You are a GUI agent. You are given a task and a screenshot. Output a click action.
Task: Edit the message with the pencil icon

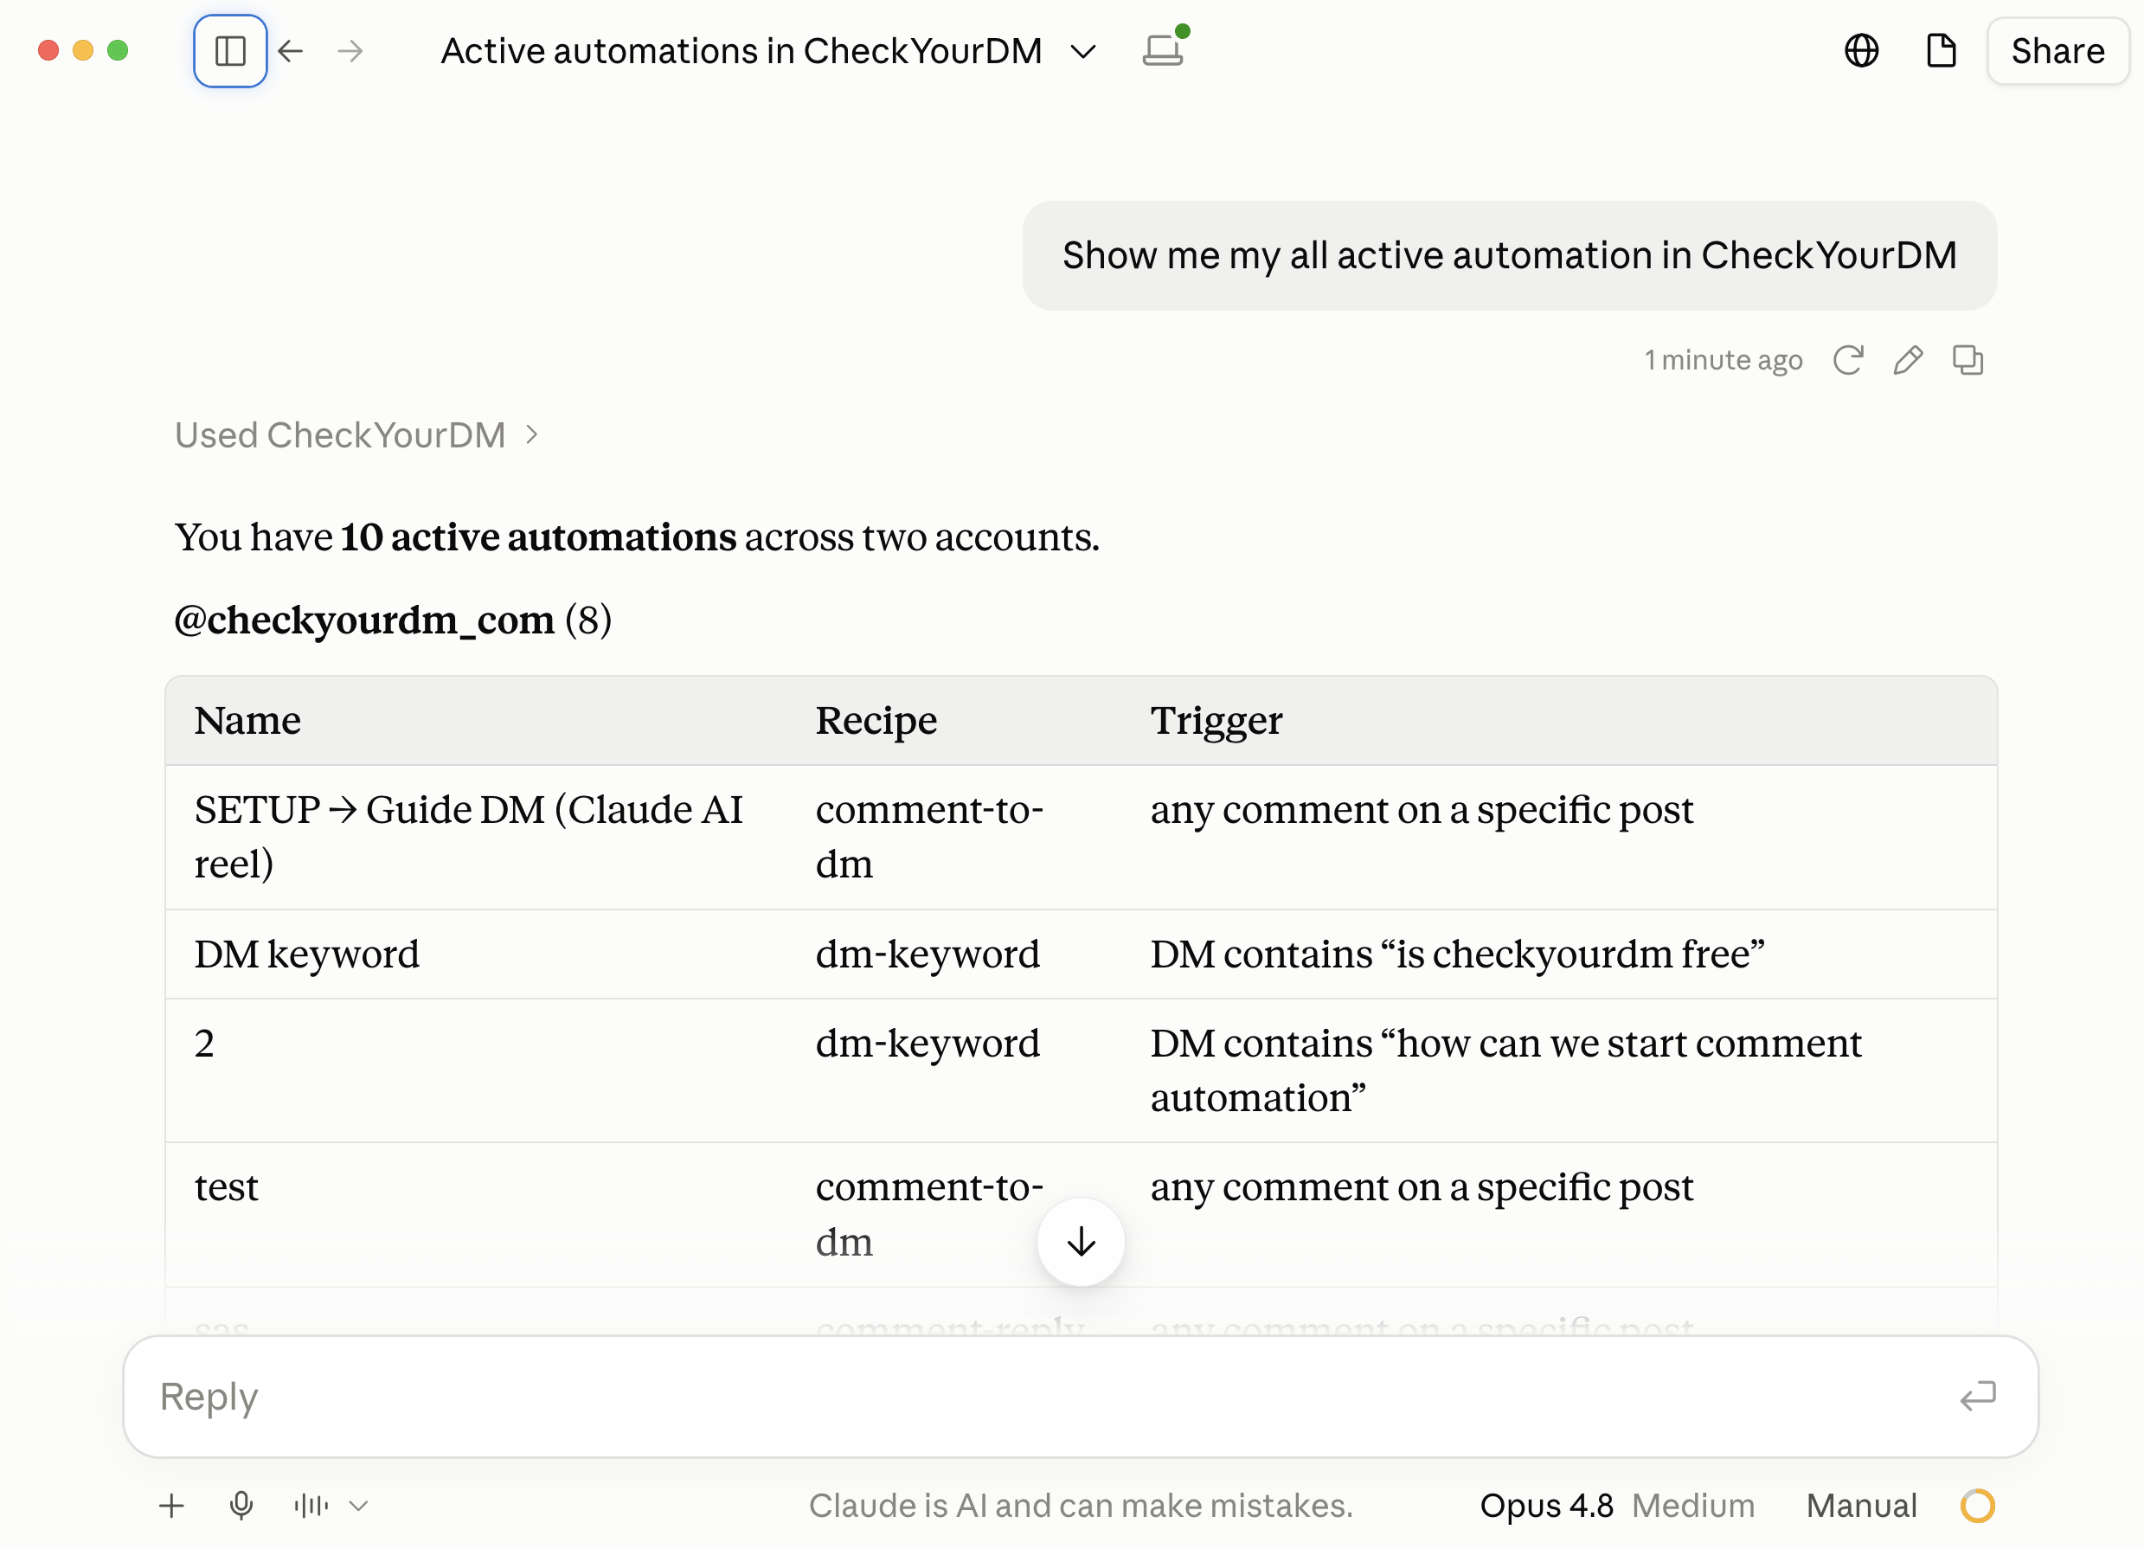click(1908, 360)
